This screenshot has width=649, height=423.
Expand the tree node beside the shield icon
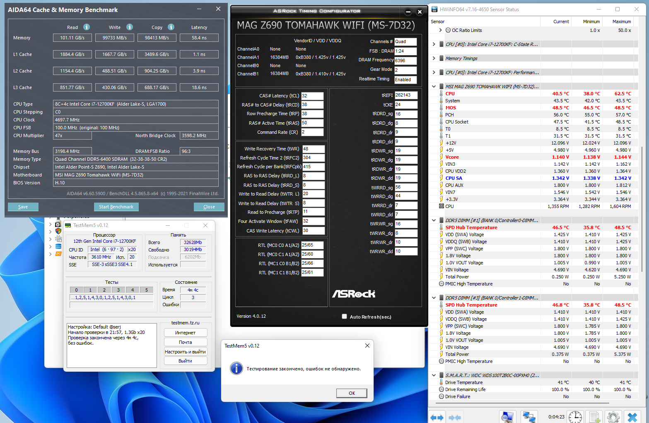point(51,232)
